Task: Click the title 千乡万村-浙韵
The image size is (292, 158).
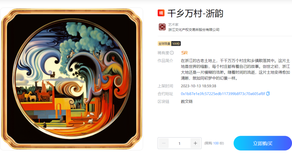Action: pyautogui.click(x=195, y=13)
